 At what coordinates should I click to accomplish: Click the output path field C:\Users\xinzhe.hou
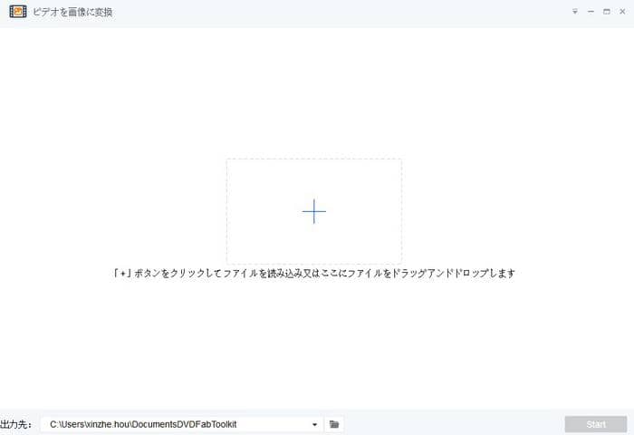[x=181, y=424]
